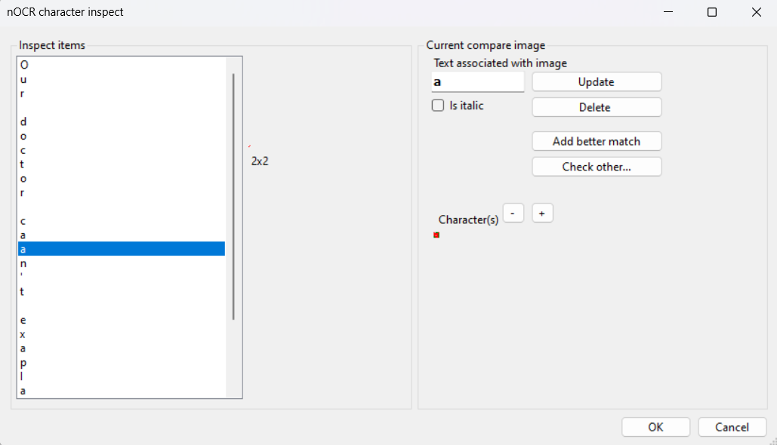Dismiss dialog with Cancel button
The width and height of the screenshot is (777, 445).
tap(732, 427)
